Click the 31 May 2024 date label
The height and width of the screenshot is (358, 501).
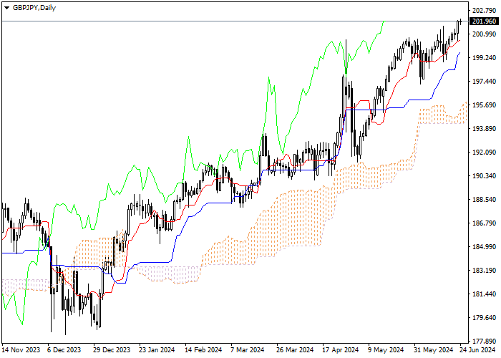(x=433, y=350)
